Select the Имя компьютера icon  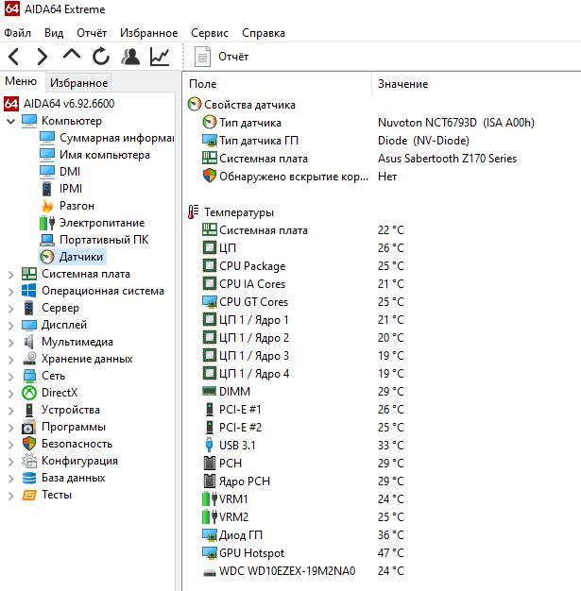pyautogui.click(x=47, y=155)
